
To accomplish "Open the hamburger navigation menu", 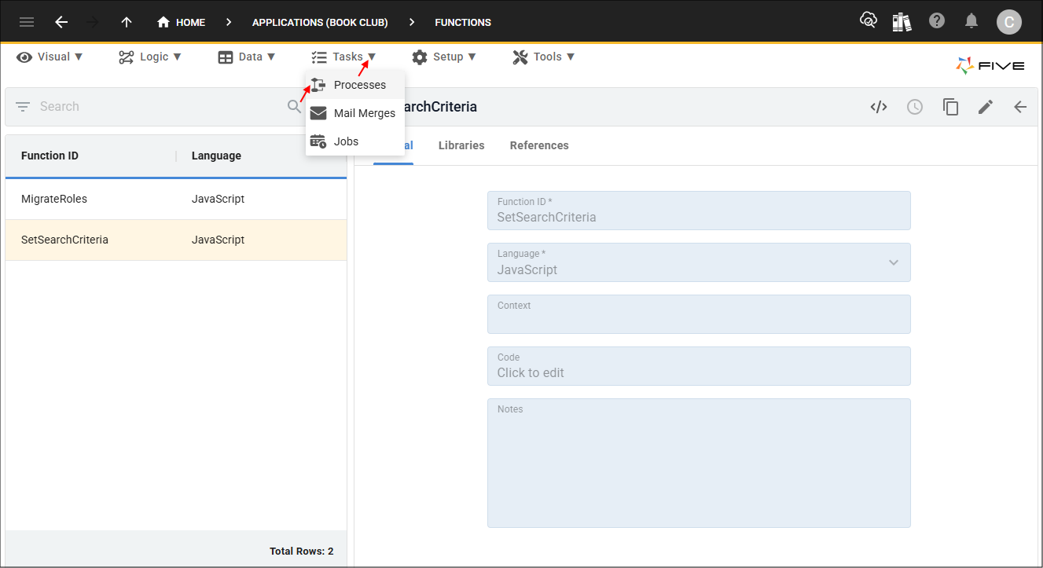I will pyautogui.click(x=27, y=22).
